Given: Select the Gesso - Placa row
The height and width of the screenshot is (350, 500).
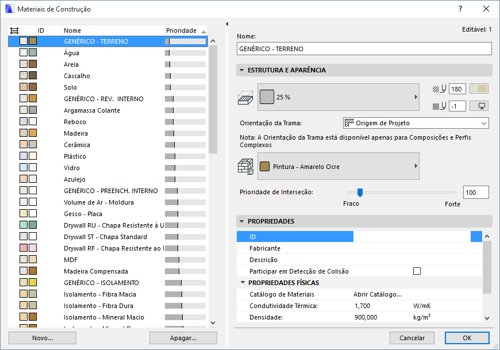Looking at the screenshot, I should (108, 214).
